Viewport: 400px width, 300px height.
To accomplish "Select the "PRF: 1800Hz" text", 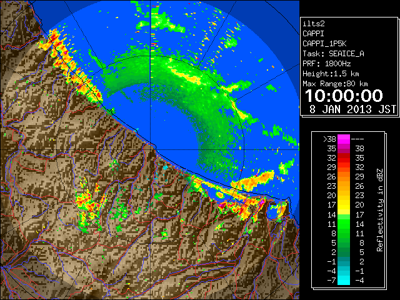I will click(x=327, y=64).
